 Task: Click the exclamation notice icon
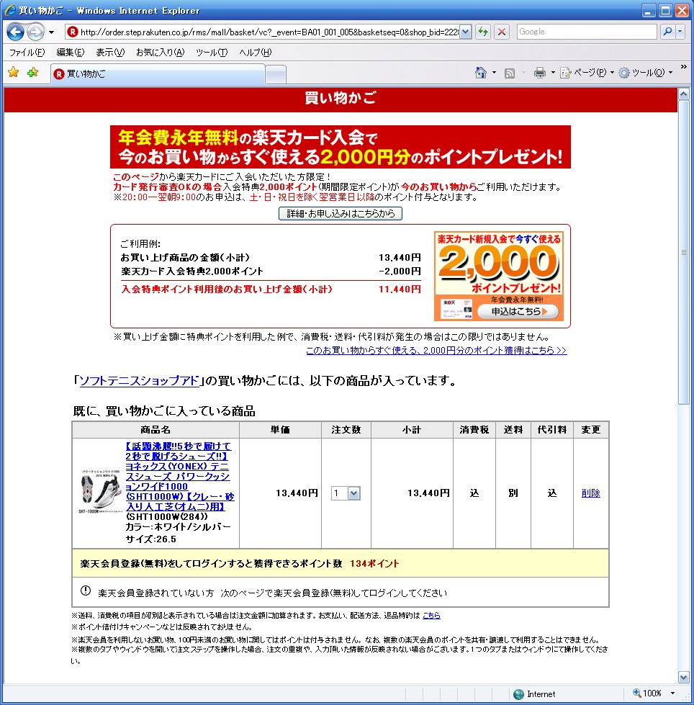tap(86, 591)
